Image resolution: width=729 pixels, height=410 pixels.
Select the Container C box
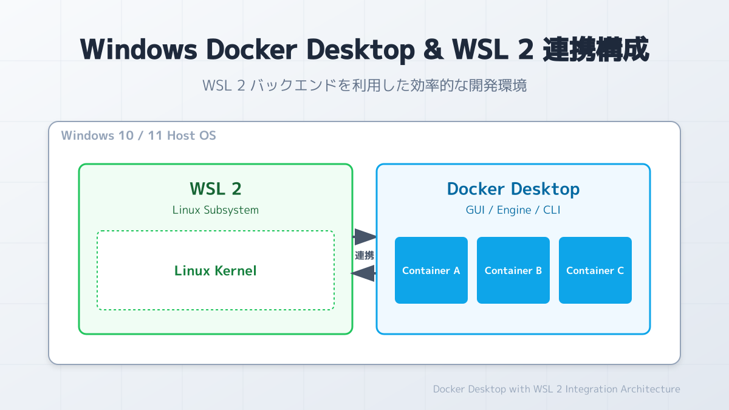[595, 270]
